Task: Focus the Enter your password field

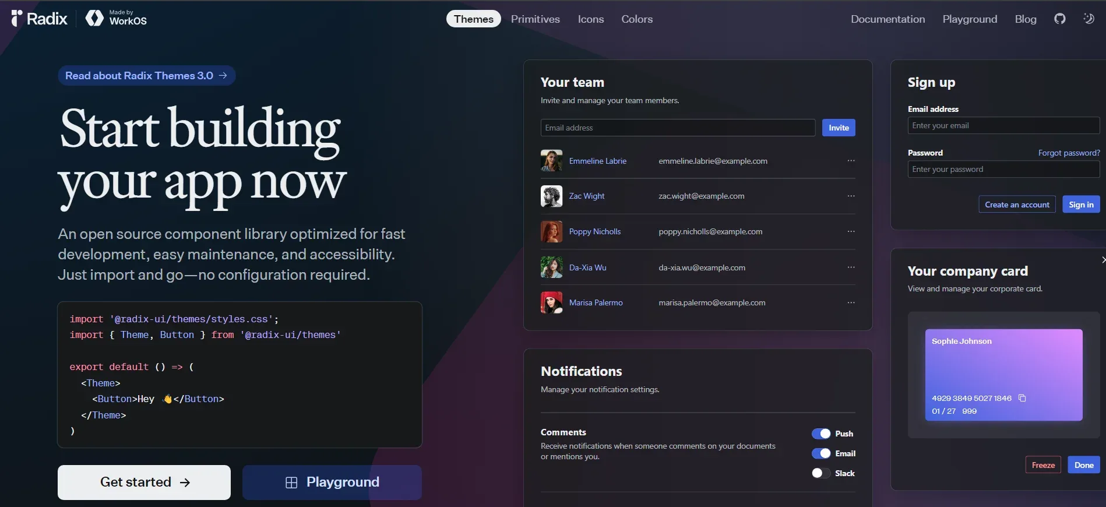Action: (x=1003, y=169)
